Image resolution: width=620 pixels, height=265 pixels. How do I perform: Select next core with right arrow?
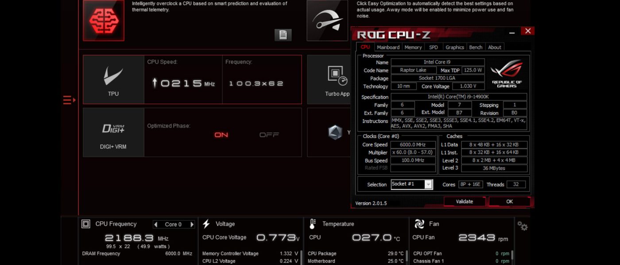click(192, 224)
